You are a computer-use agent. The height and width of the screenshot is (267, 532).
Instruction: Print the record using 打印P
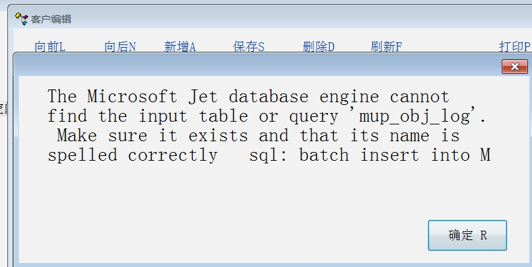point(515,46)
